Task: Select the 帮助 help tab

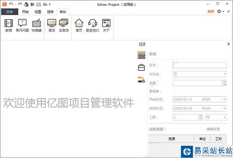Action: tap(63, 12)
